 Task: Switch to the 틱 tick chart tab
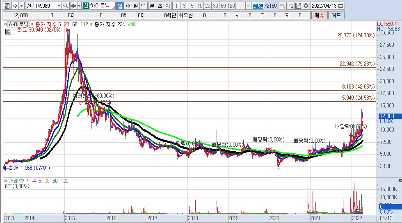167,6
